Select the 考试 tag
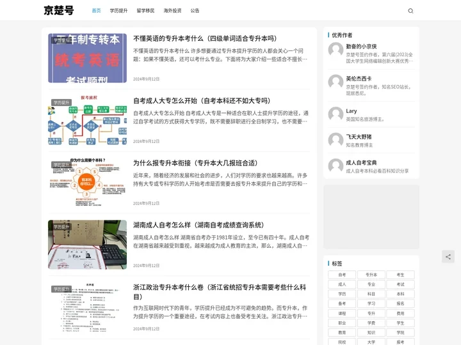 [400, 284]
